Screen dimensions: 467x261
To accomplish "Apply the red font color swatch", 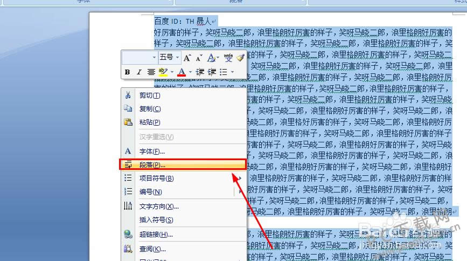I will pos(182,72).
